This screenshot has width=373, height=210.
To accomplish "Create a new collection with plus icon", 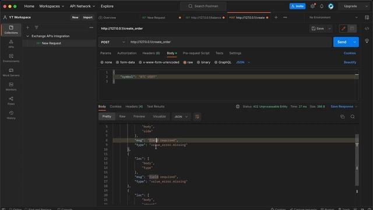I will pyautogui.click(x=27, y=27).
